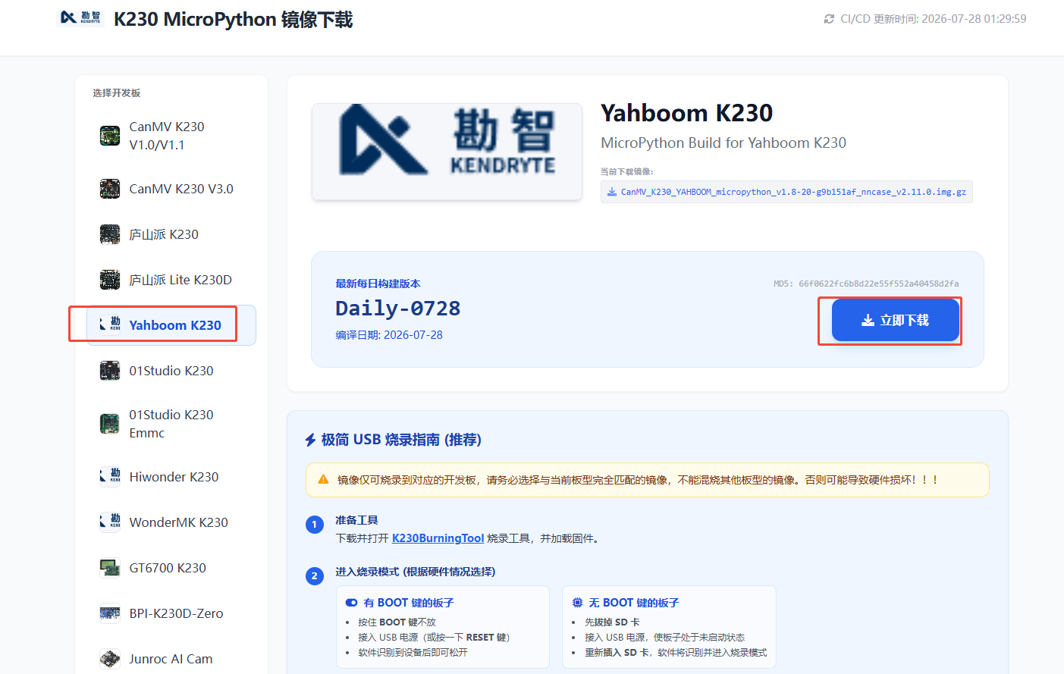
Task: Click the MicroPython Build for Yahboom K230 subtitle
Action: pyautogui.click(x=723, y=143)
